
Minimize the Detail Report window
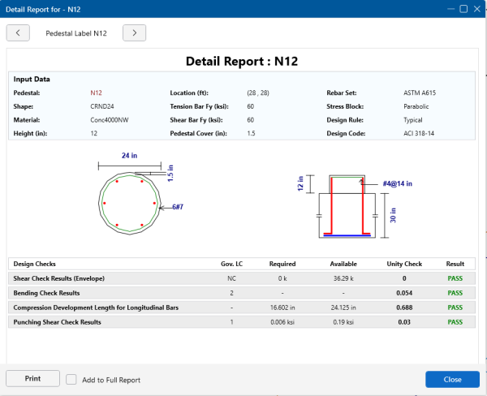pyautogui.click(x=449, y=9)
